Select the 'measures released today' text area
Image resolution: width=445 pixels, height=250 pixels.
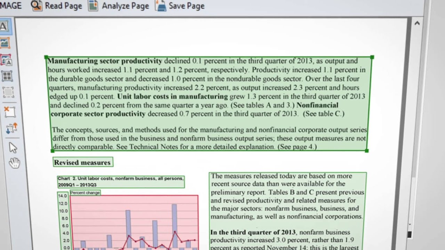[288, 211]
